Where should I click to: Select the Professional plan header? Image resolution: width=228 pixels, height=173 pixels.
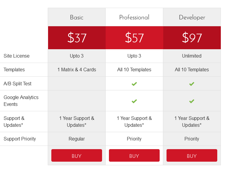point(134,17)
